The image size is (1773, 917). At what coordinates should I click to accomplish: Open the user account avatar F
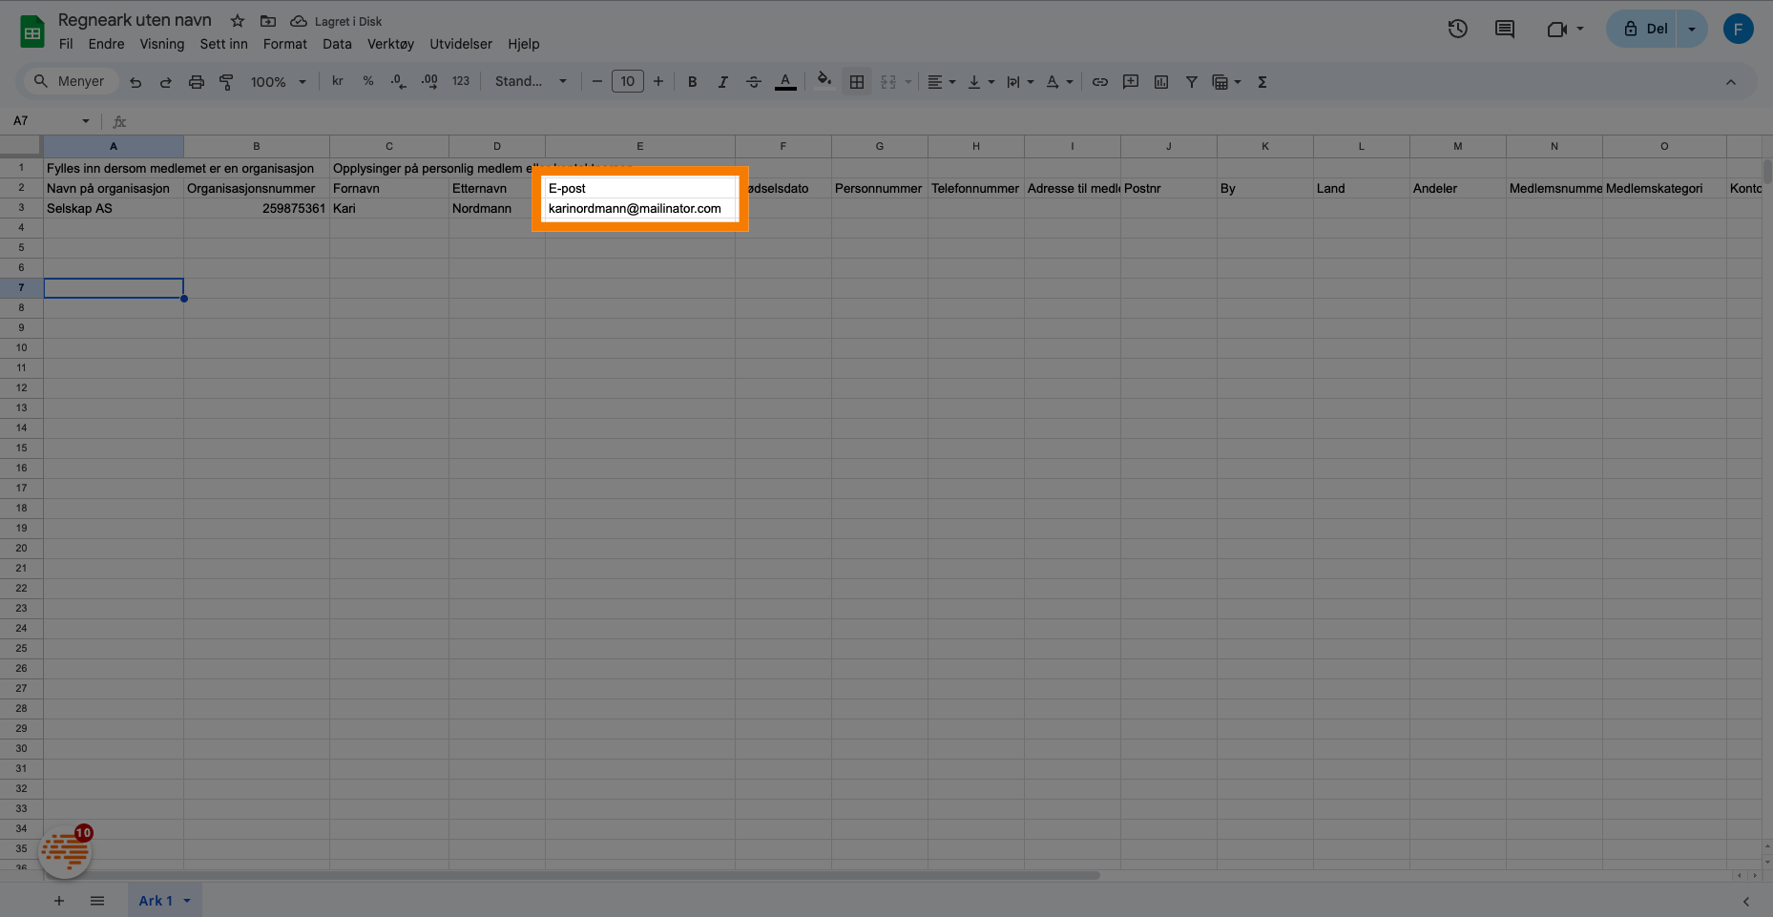1738,29
